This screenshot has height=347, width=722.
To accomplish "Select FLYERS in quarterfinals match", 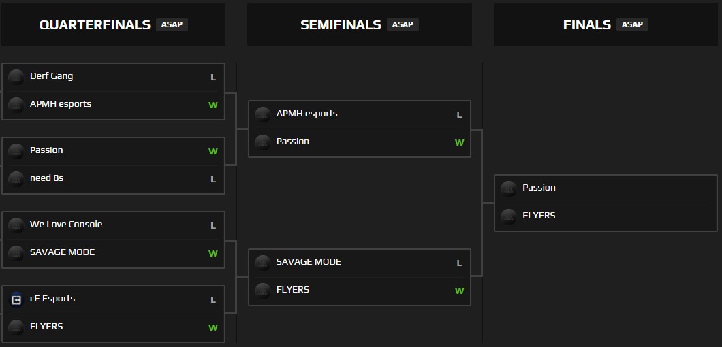I will pos(46,327).
